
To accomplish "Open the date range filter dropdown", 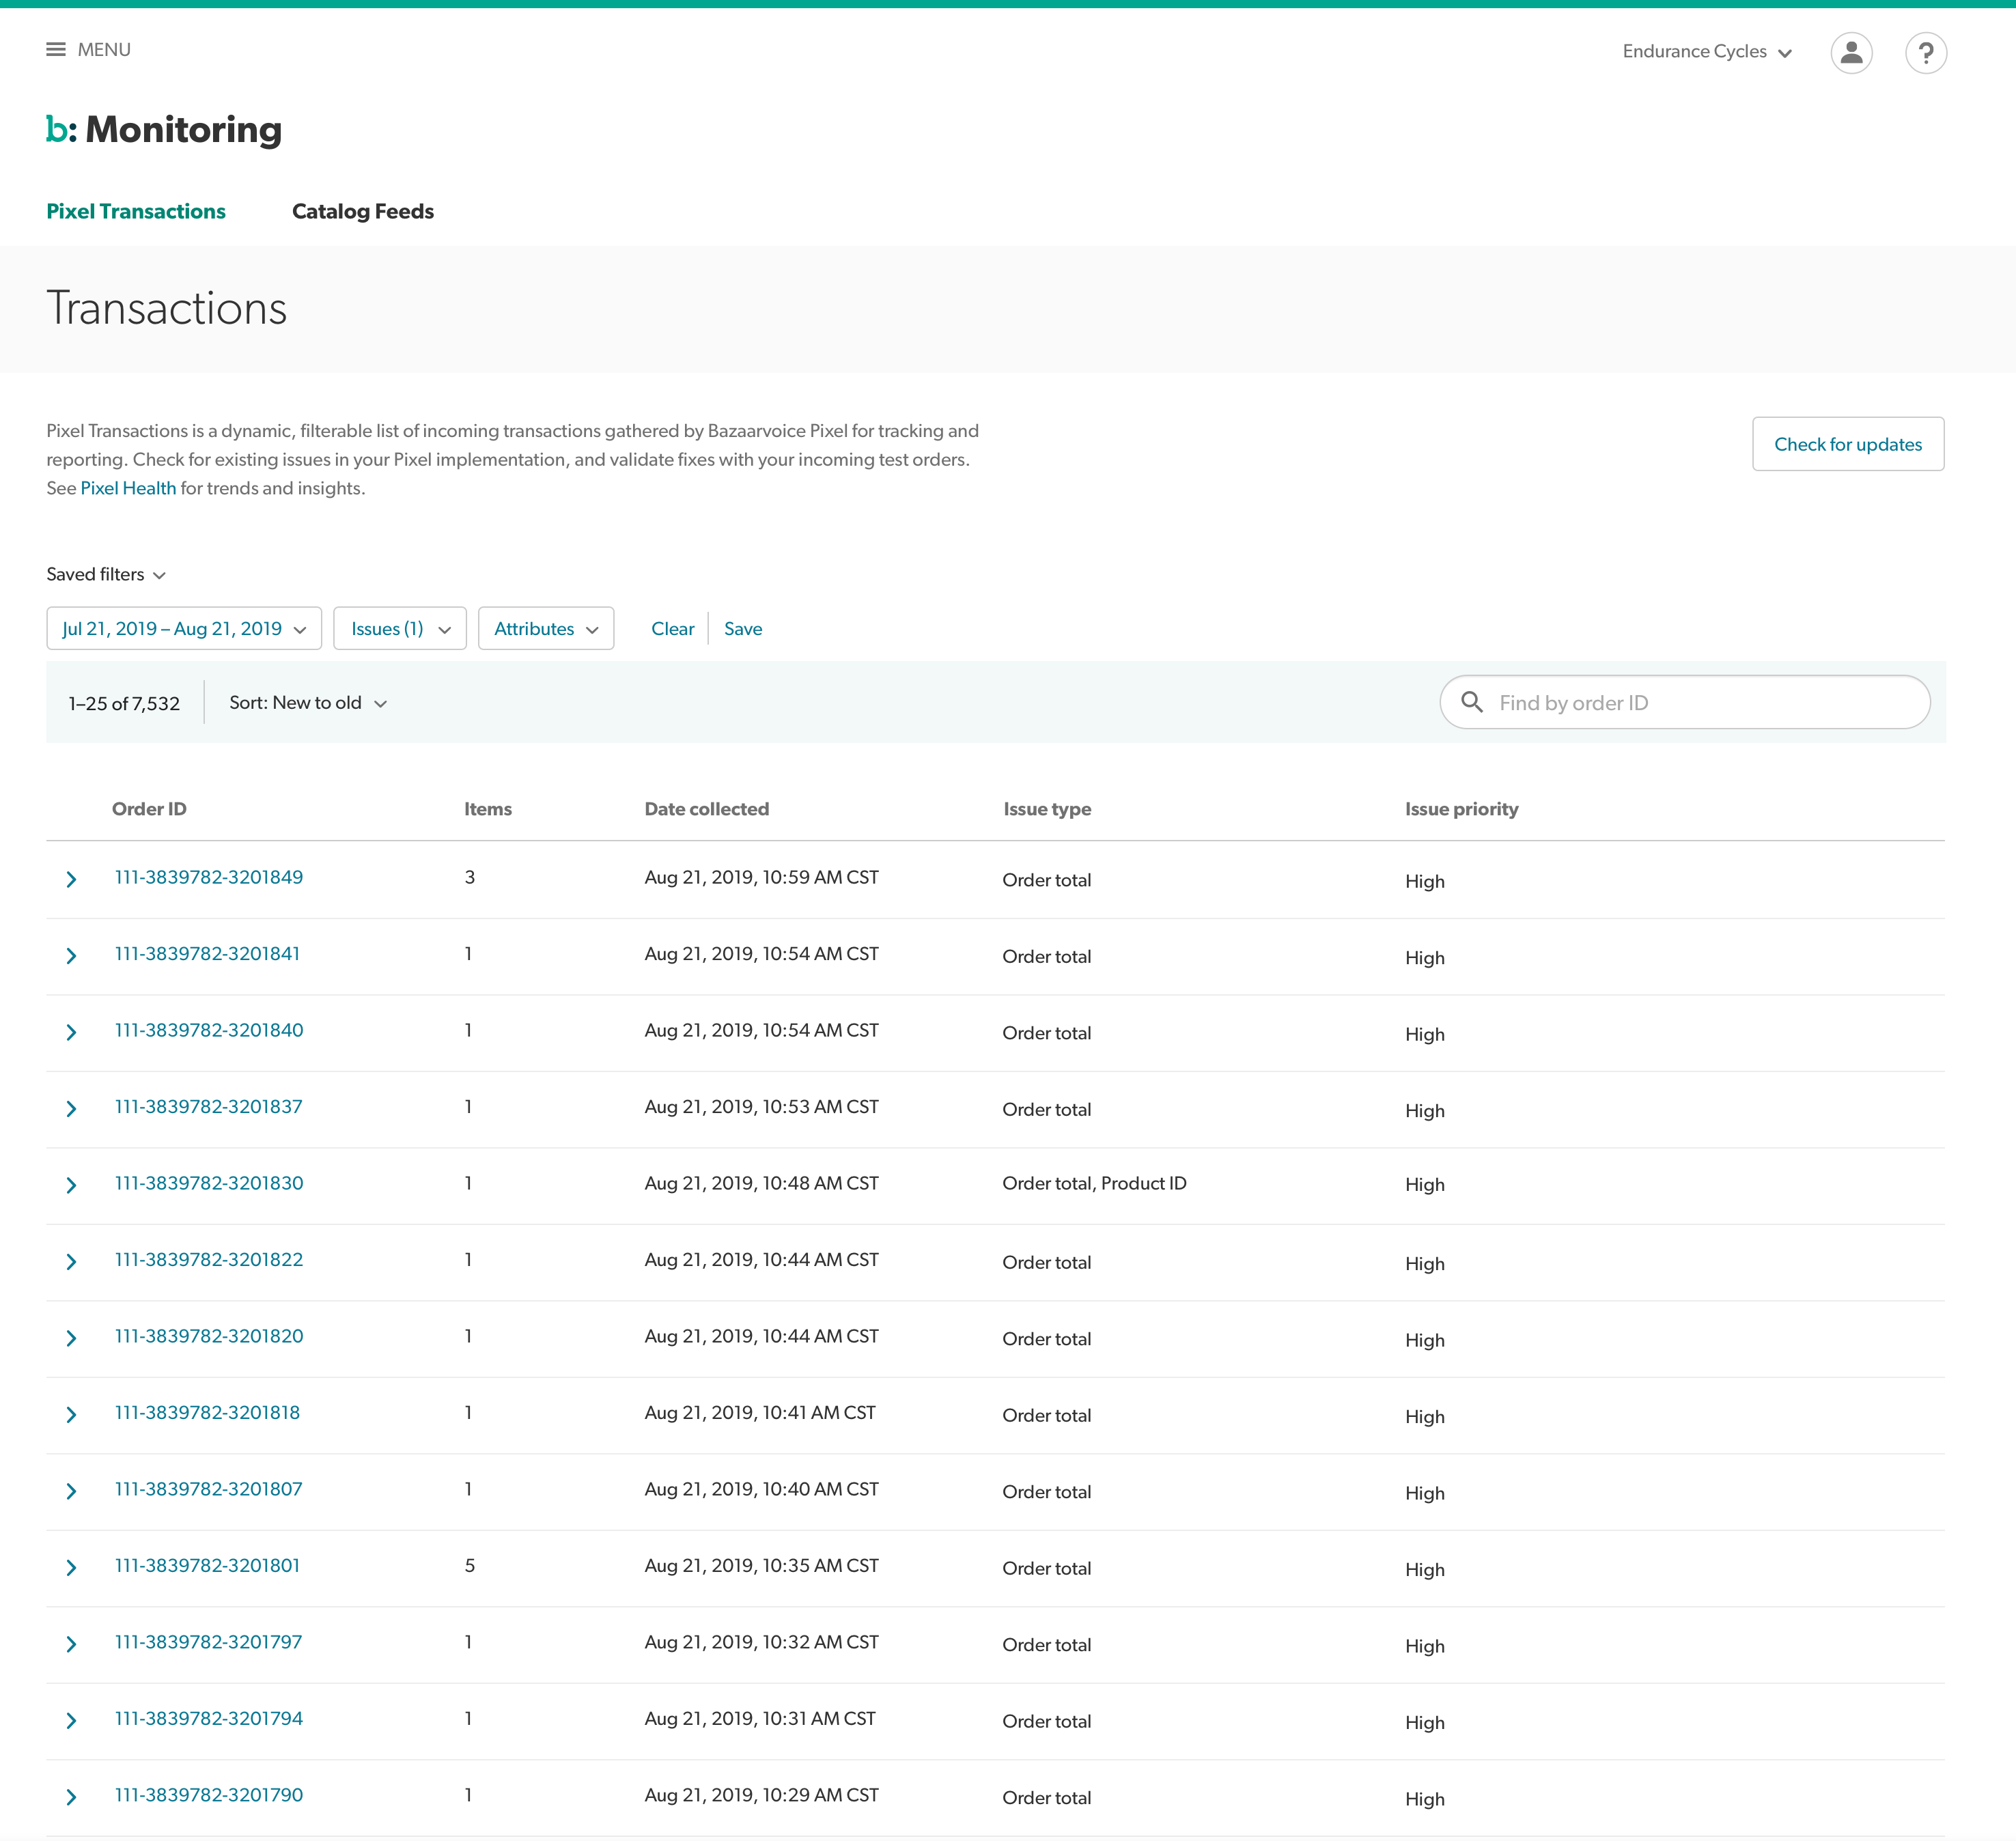I will coord(184,629).
